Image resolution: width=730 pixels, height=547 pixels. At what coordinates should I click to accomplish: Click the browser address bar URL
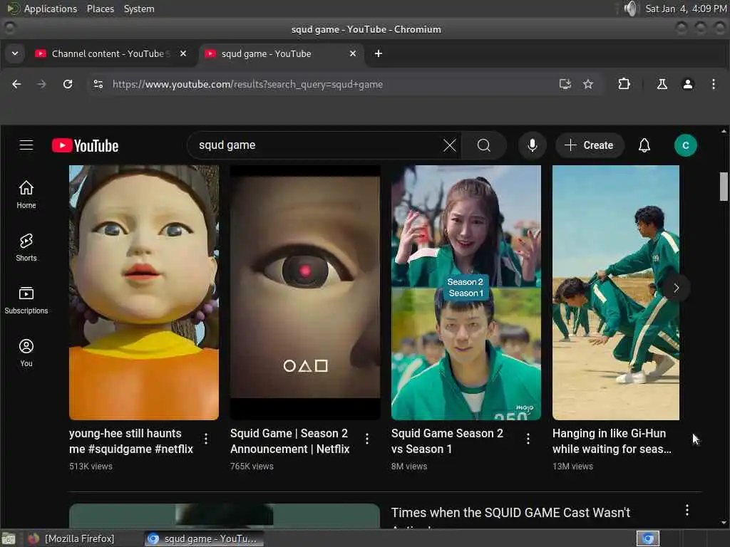tap(247, 84)
